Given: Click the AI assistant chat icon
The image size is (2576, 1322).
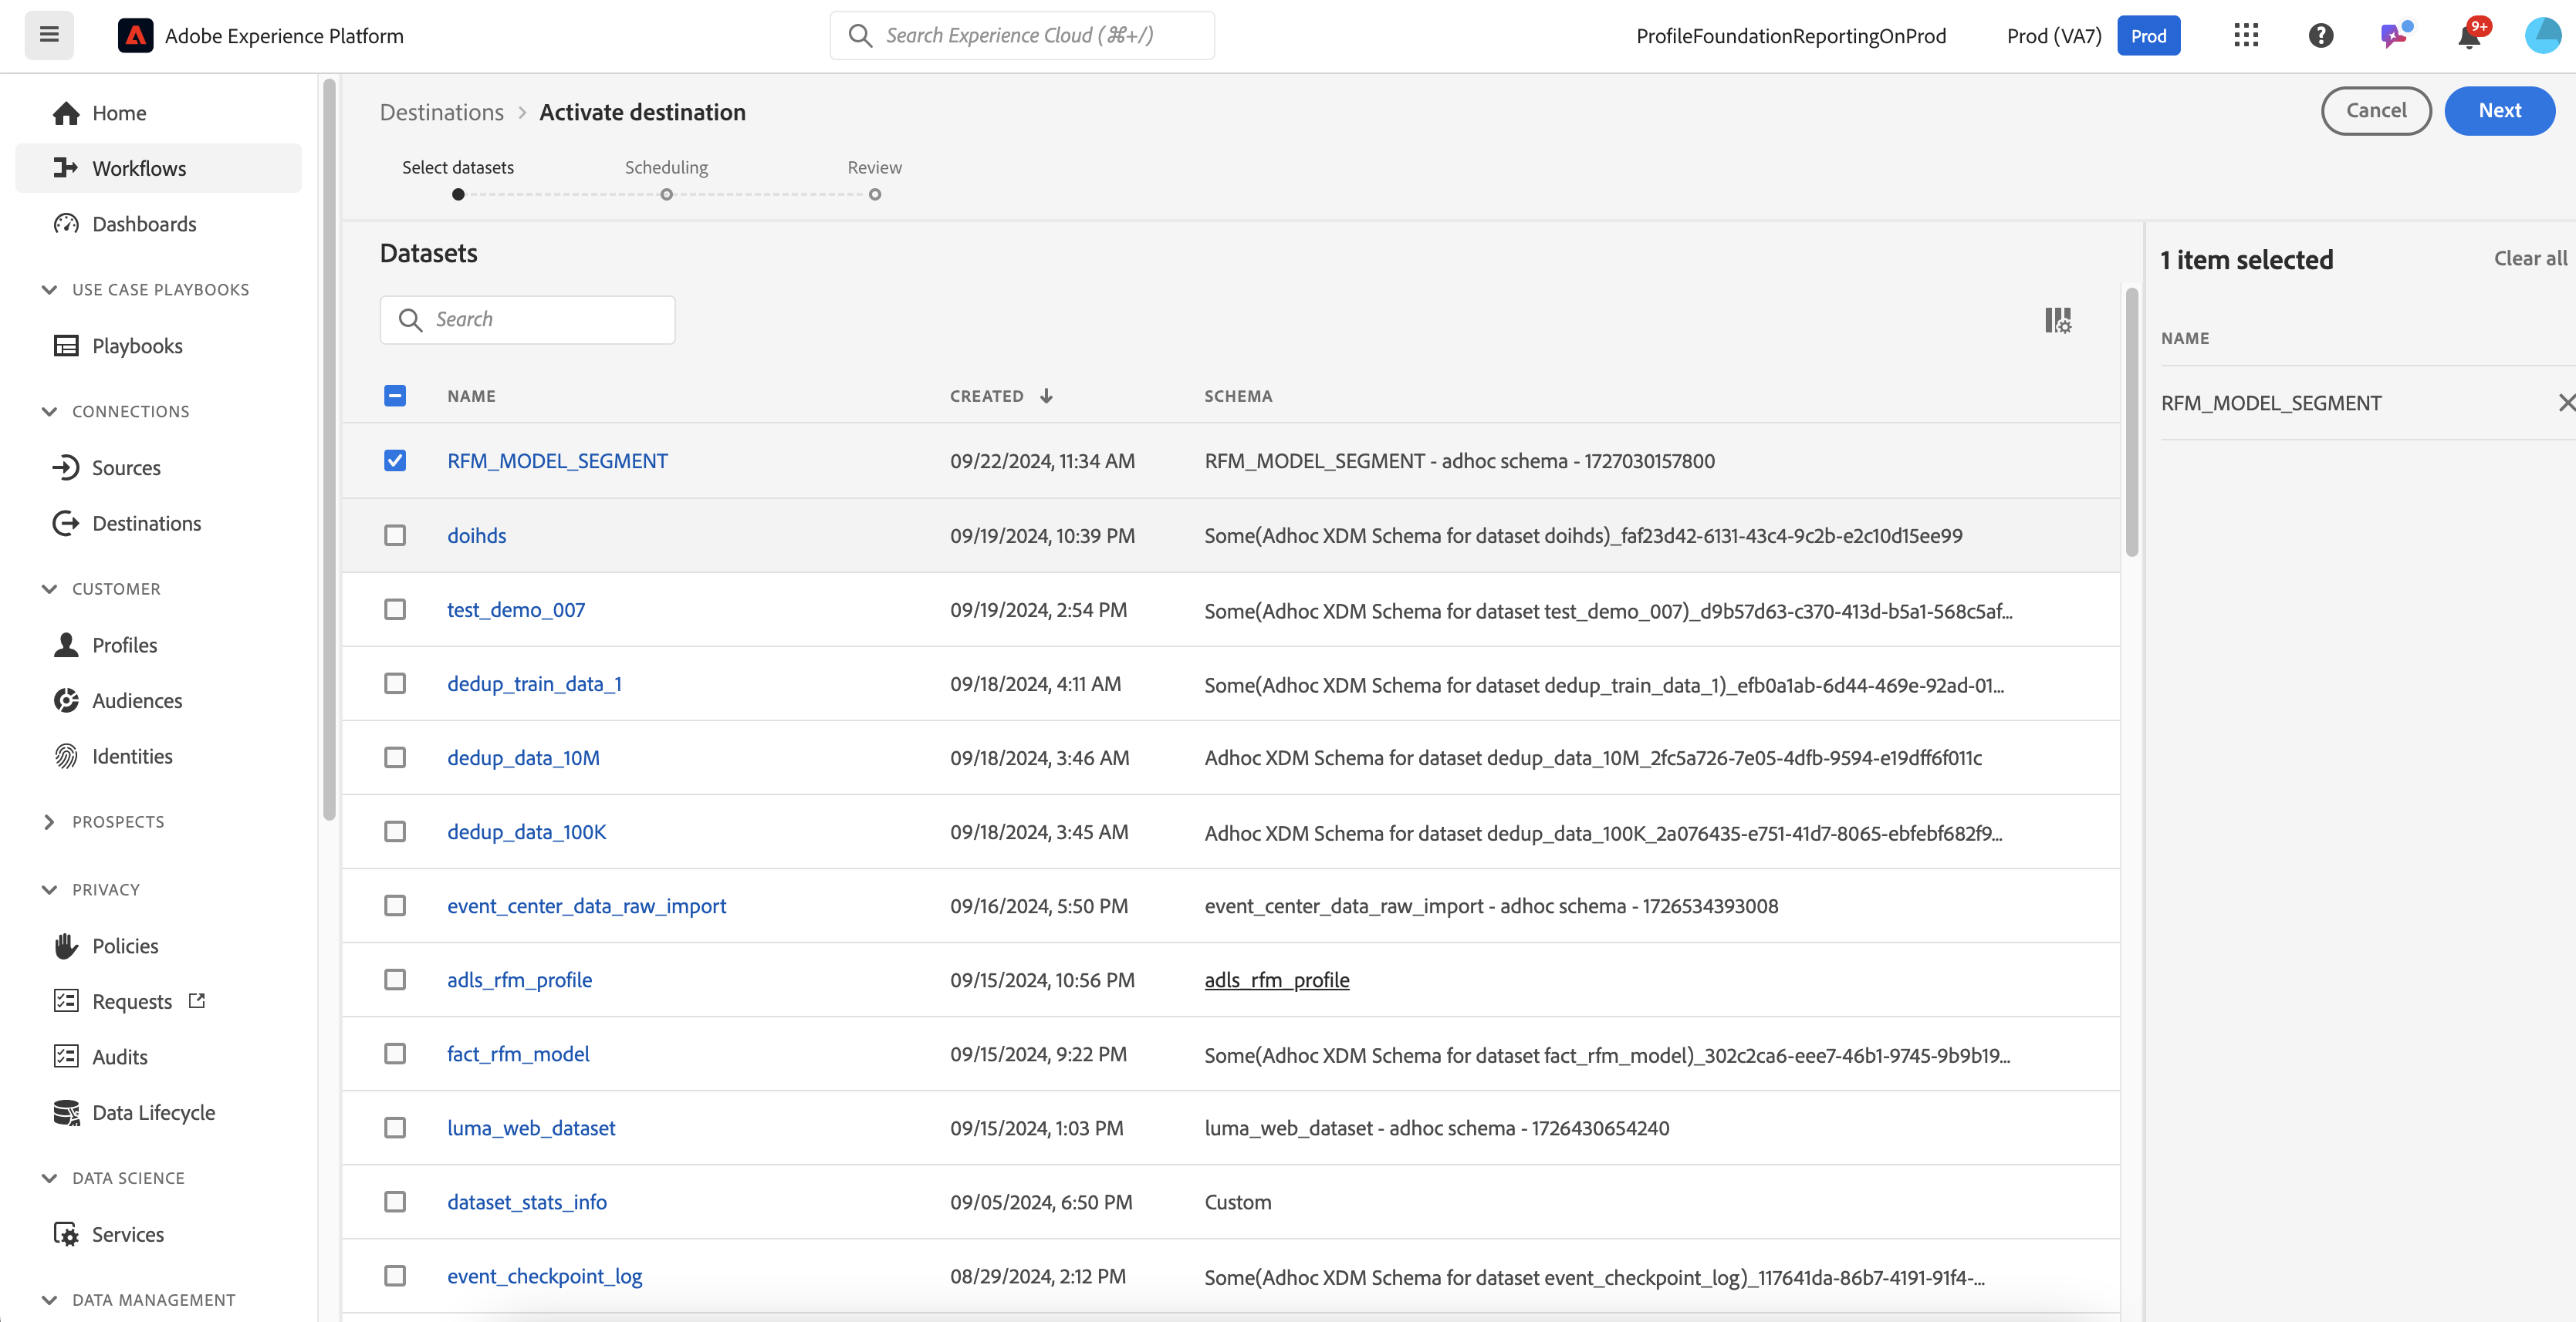Looking at the screenshot, I should (x=2393, y=36).
